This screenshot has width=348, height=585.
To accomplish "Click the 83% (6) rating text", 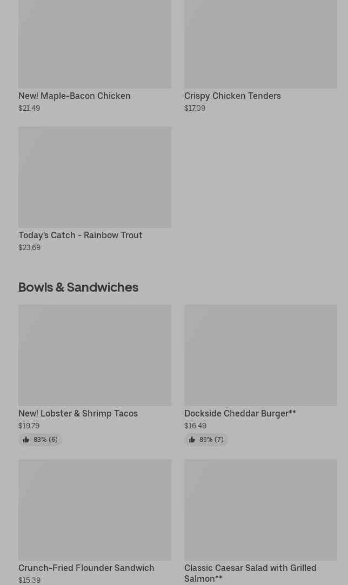I will [x=45, y=440].
